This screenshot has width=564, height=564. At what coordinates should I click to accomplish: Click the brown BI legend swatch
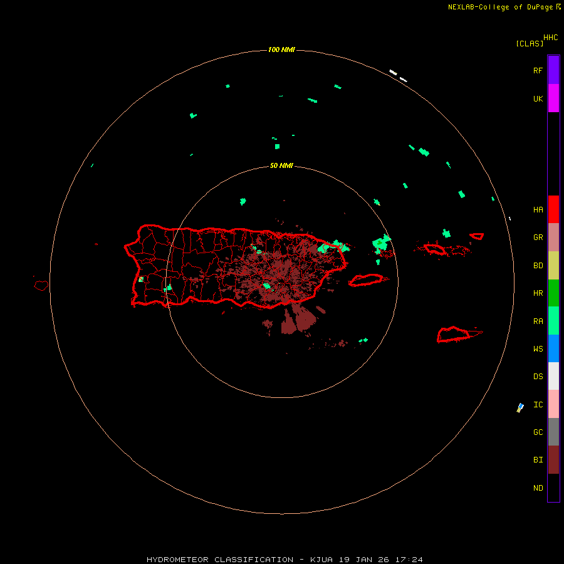tap(553, 460)
